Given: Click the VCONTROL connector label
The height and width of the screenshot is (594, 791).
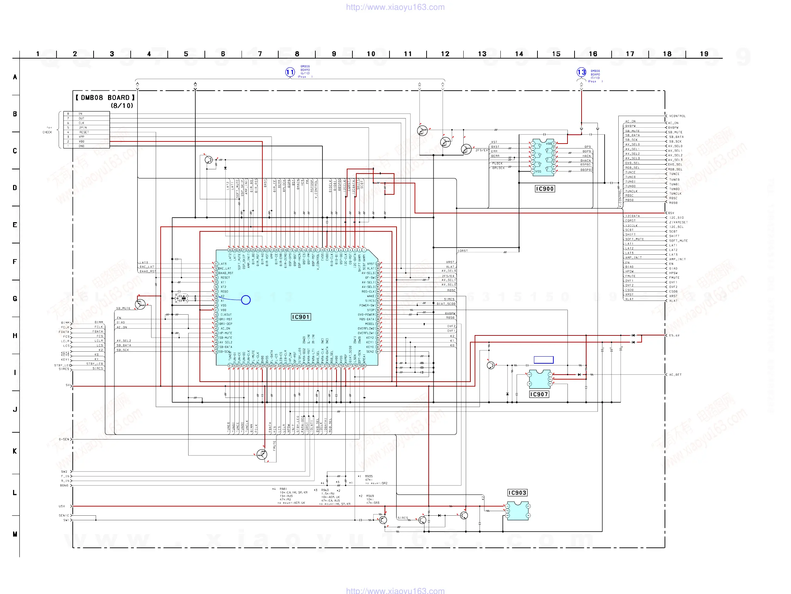Looking at the screenshot, I should click(x=677, y=116).
